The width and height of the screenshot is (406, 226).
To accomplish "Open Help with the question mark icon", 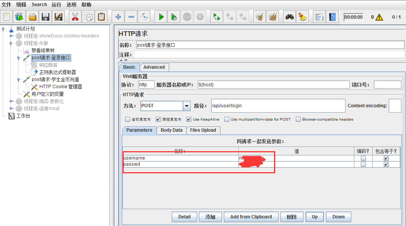I will point(333,17).
